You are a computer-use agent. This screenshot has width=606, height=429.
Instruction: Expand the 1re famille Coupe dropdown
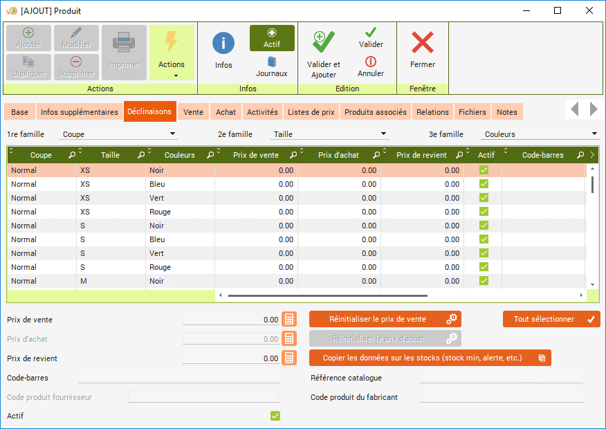coord(173,135)
